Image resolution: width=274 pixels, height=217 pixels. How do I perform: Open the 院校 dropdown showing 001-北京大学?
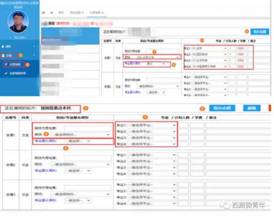[158, 57]
